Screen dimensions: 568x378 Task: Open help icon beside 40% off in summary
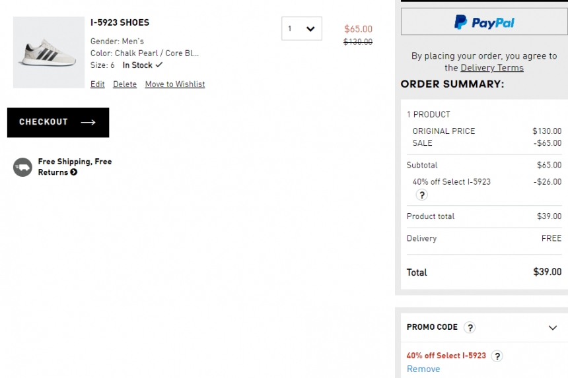click(x=421, y=195)
